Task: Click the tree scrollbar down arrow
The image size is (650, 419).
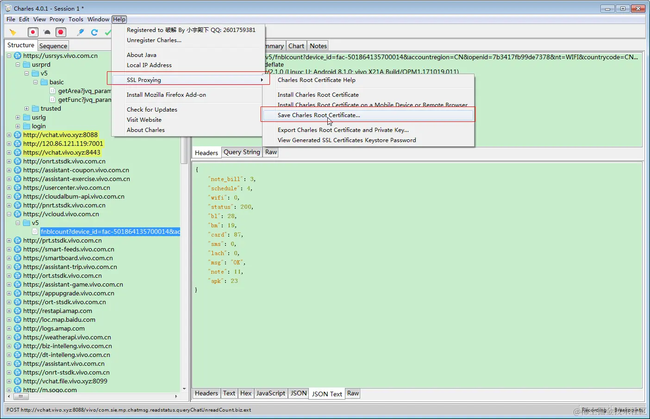Action: point(184,389)
